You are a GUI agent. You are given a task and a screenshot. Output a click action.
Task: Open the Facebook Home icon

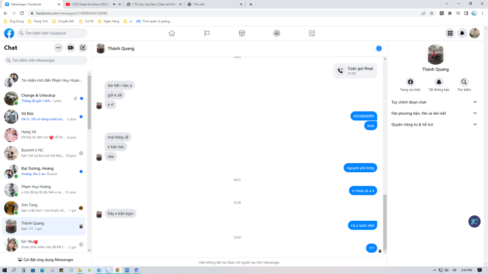pyautogui.click(x=172, y=33)
